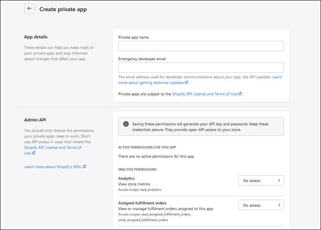Open Shopify API License link under Admin API
321x230 pixels.
53,148
